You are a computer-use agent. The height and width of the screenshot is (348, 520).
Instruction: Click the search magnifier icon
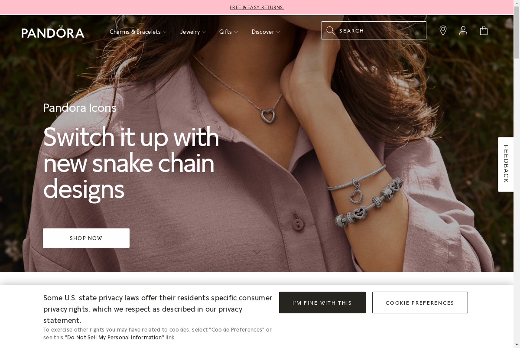pos(330,30)
